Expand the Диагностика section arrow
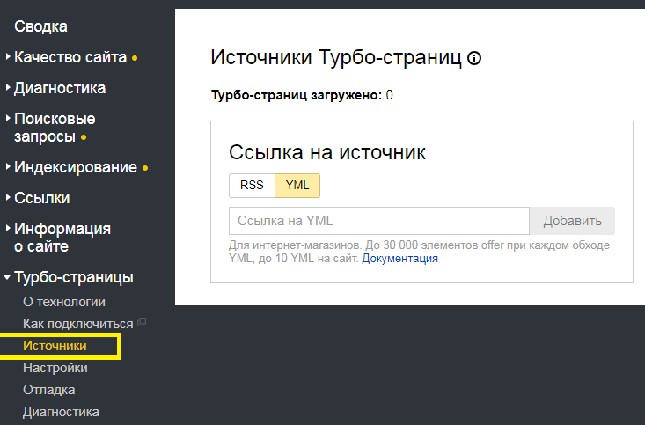The width and height of the screenshot is (645, 425). (8, 88)
